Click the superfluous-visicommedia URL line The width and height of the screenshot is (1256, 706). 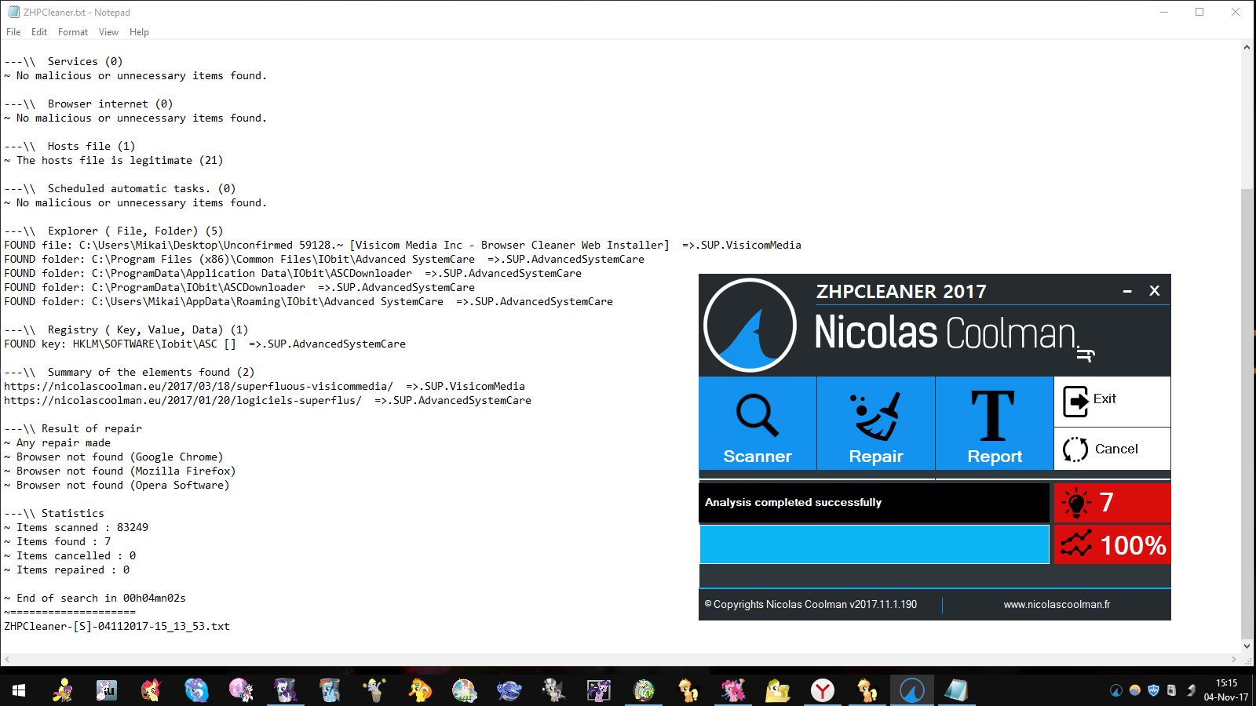click(x=265, y=386)
